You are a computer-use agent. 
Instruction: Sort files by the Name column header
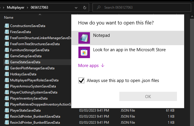(x=9, y=18)
